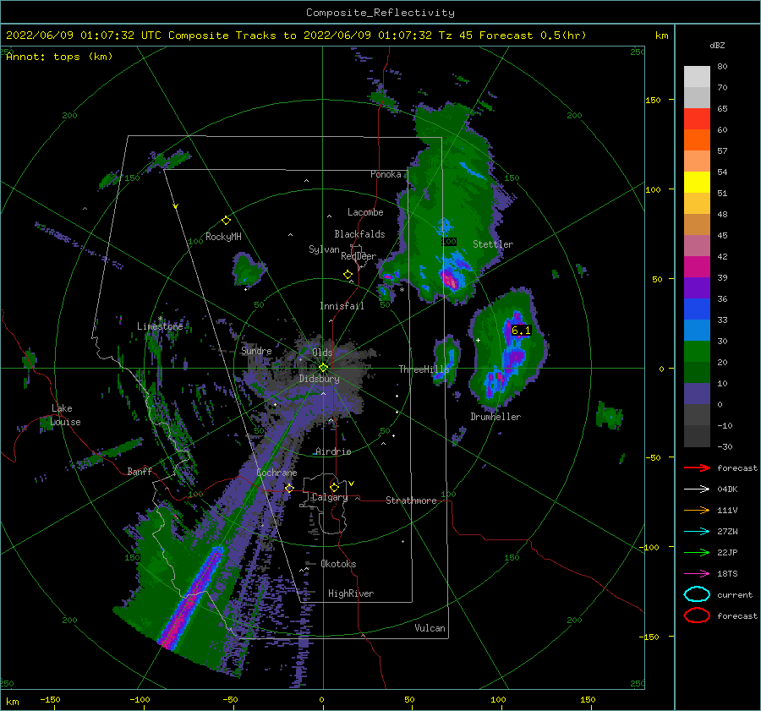Viewport: 761px width, 711px height.
Task: Click the 'current' legend text
Action: (x=735, y=594)
